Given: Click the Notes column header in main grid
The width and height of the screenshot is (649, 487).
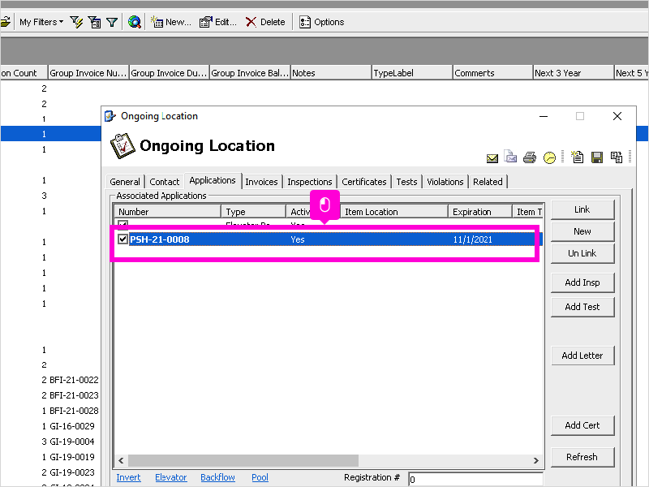Looking at the screenshot, I should (331, 73).
